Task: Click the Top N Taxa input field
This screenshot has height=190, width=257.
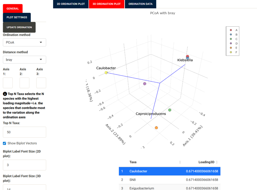Action: [x=24, y=132]
